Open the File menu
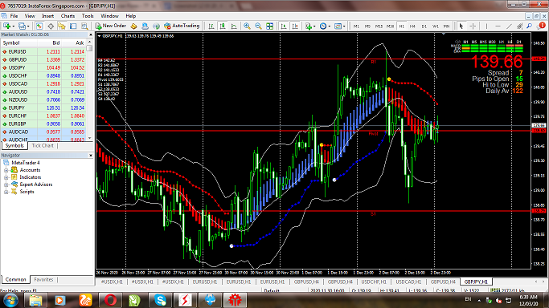 coord(14,16)
